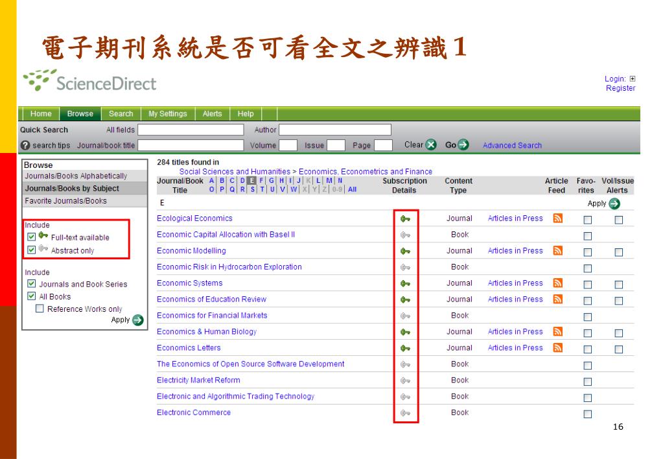
Task: Uncheck Abstract only filter
Action: (x=31, y=250)
